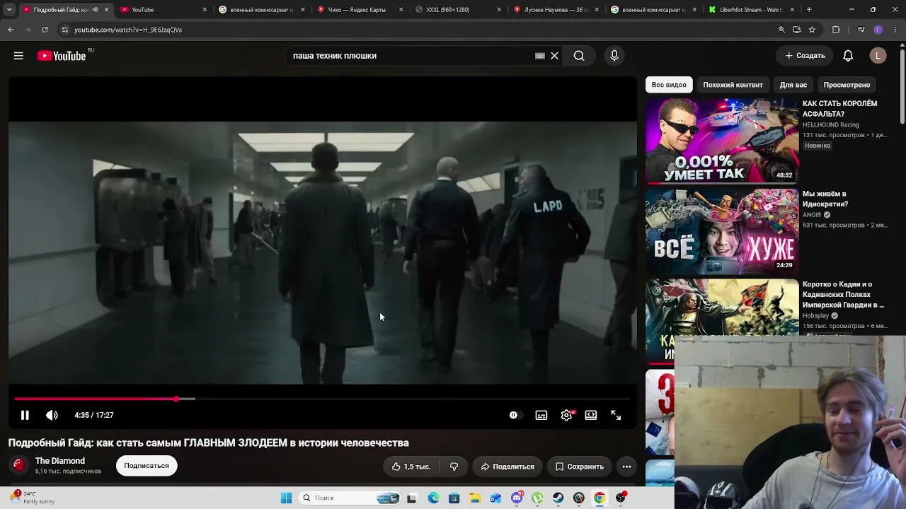Image resolution: width=906 pixels, height=509 pixels.
Task: Open YouTube notifications bell
Action: 848,56
